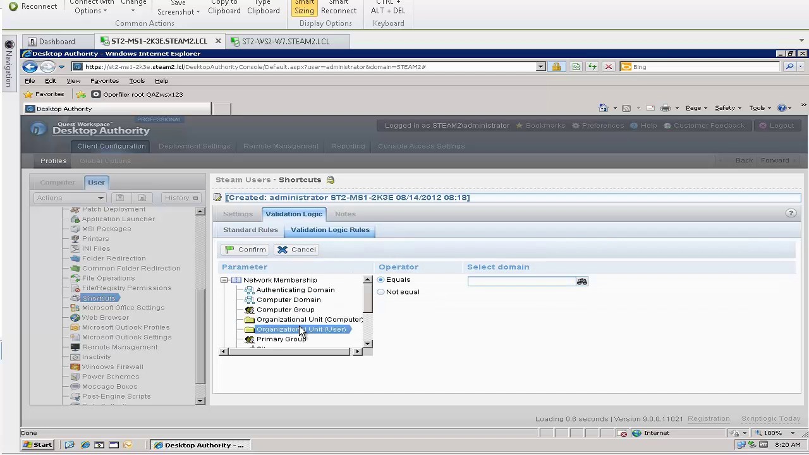Open the View menu
Image resolution: width=809 pixels, height=455 pixels.
[73, 81]
